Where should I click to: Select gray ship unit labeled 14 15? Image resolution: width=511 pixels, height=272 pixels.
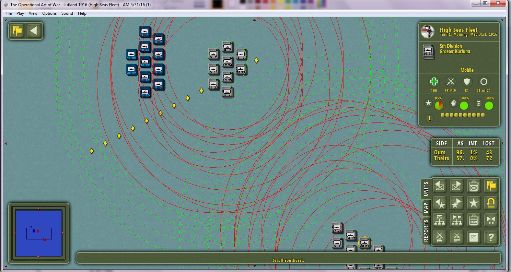point(351,235)
